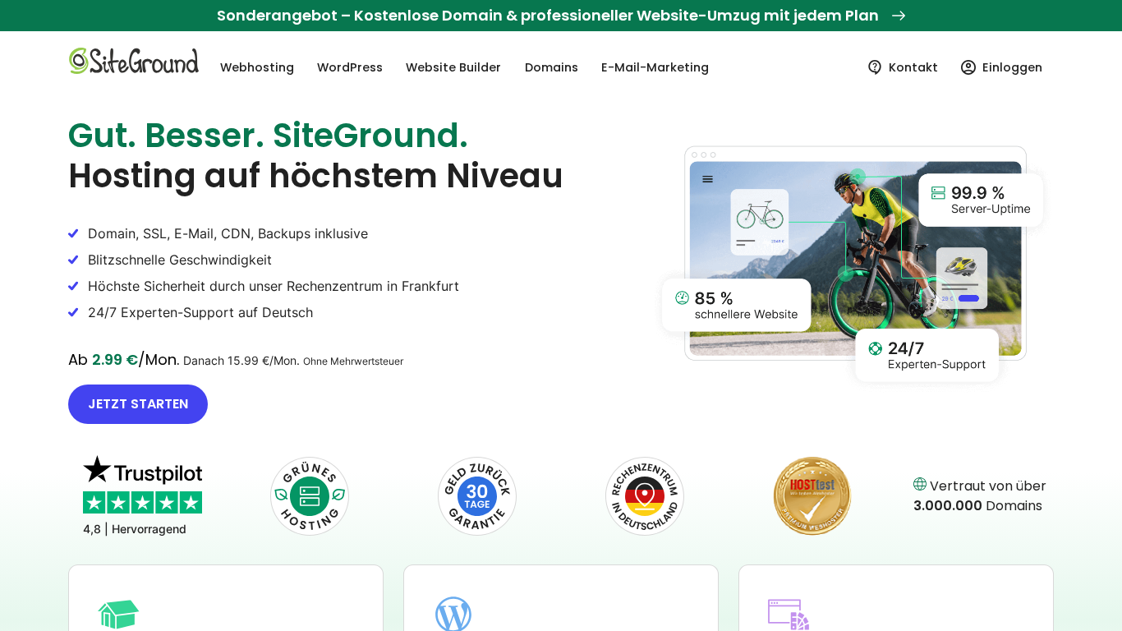Image resolution: width=1122 pixels, height=631 pixels.
Task: Open the hamburger menu in the hero mockup
Action: point(707,177)
